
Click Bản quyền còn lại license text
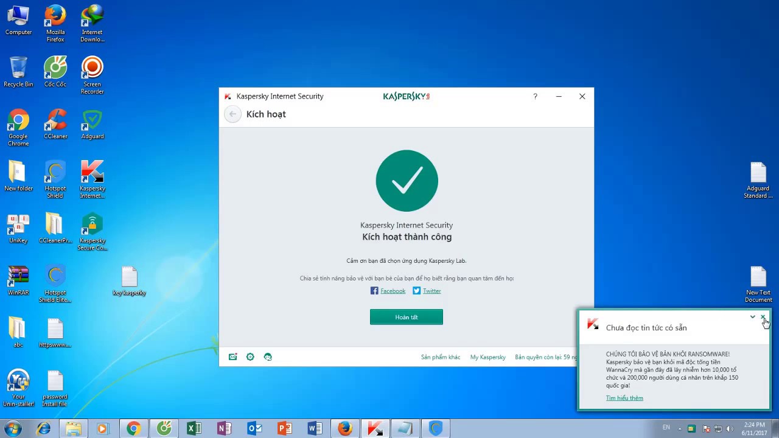pos(546,357)
